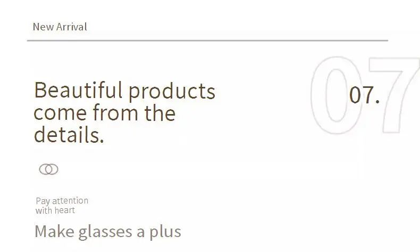Click the word 'products' in the headline

click(172, 92)
